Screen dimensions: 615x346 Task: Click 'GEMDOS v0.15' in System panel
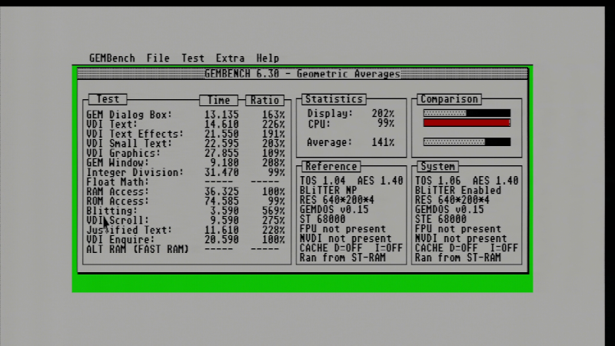click(450, 209)
